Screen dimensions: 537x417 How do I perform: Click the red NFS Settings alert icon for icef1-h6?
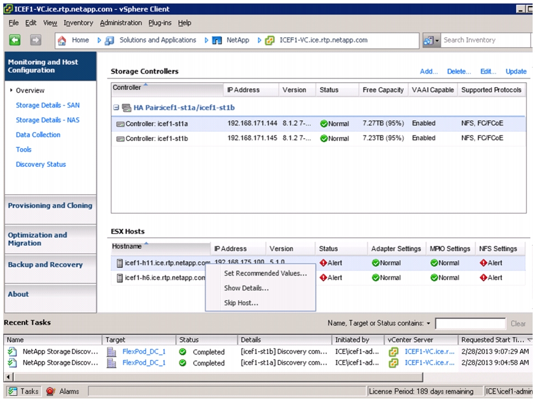coord(483,278)
